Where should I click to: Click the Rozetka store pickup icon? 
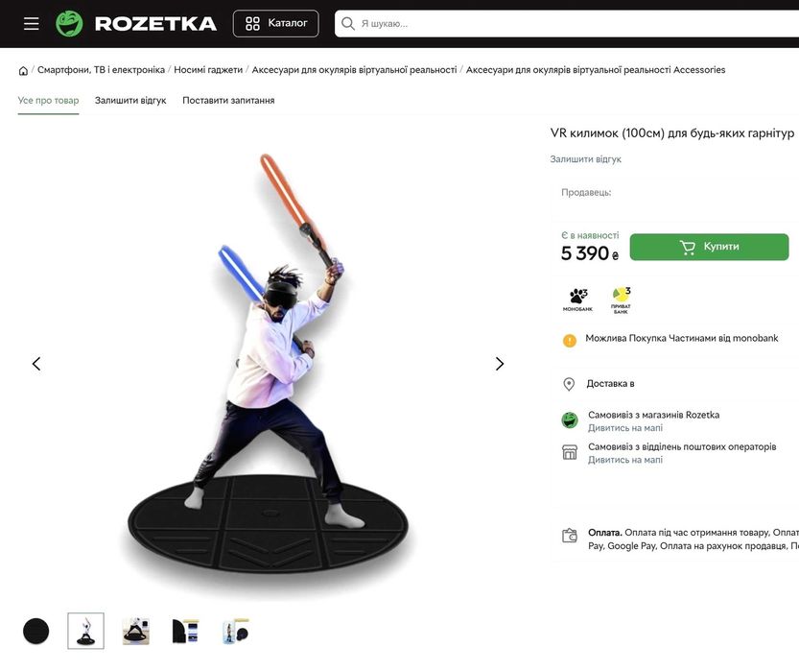coord(570,420)
